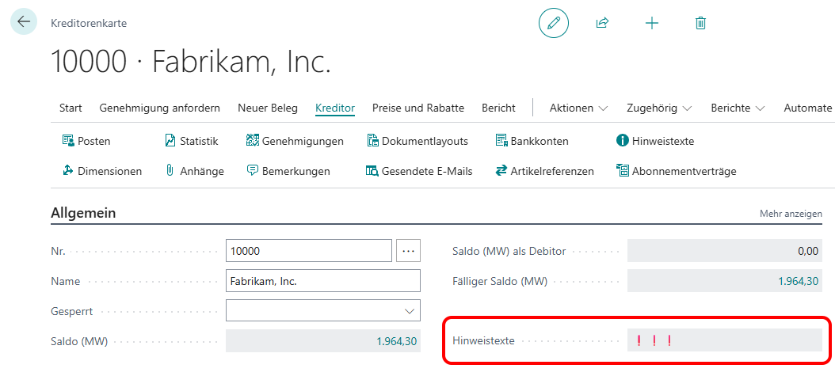Open Fälliger Saldo (MW) value link

click(799, 281)
